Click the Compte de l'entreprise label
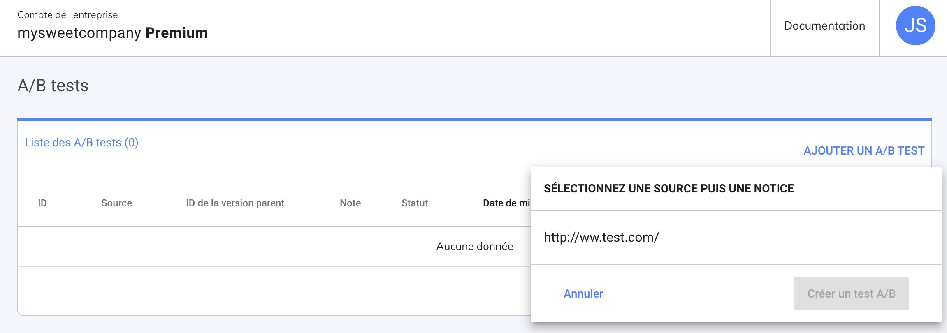Image resolution: width=947 pixels, height=333 pixels. tap(67, 15)
